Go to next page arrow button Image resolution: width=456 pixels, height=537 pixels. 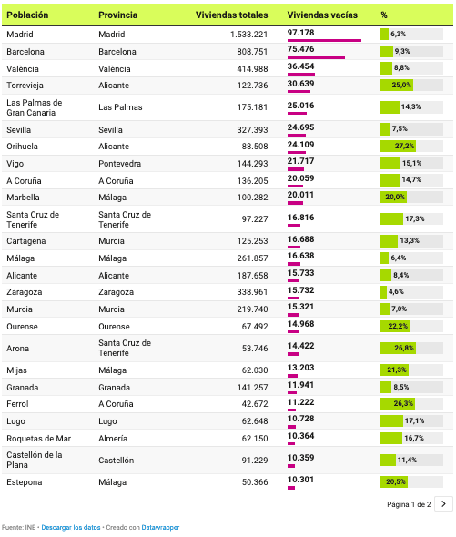443,504
